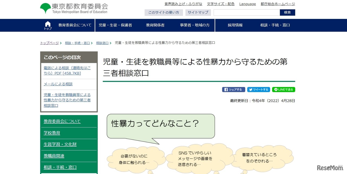Select the Language link
The width and height of the screenshot is (347, 174).
247,4
